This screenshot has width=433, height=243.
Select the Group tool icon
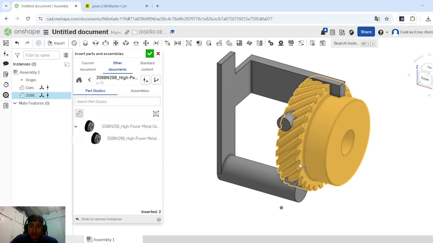click(189, 43)
